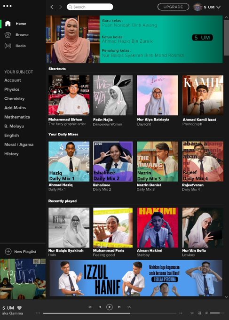Open Eshalinee Daily Mix 2 cover
Viewport: 229px width, 320px height.
click(113, 161)
